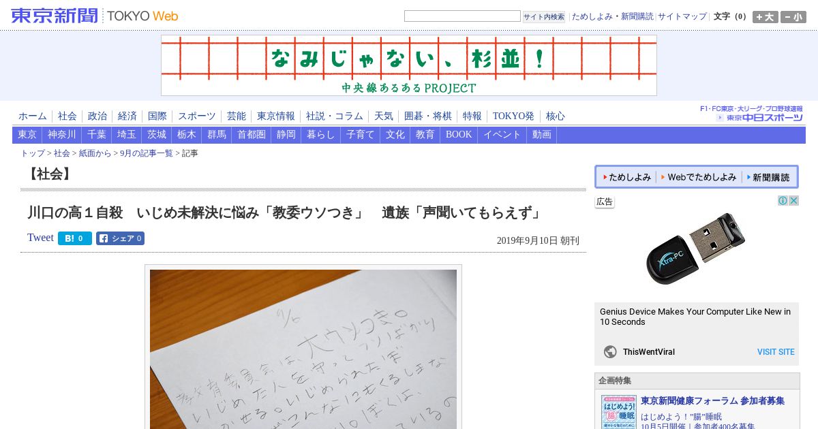Viewport: 818px width, 429px height.
Task: Open the 経済 menu item
Action: 127,116
